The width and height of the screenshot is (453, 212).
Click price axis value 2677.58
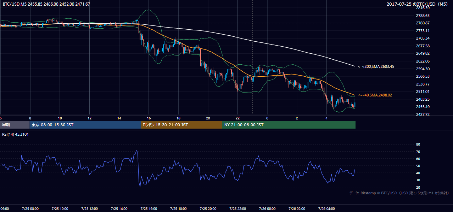pos(423,46)
